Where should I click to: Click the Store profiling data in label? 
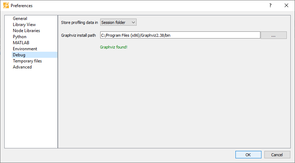point(80,22)
